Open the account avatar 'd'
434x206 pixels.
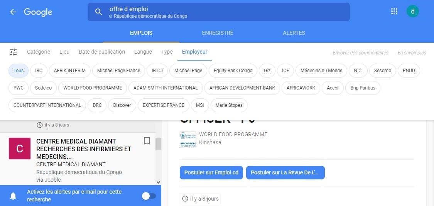coord(413,11)
